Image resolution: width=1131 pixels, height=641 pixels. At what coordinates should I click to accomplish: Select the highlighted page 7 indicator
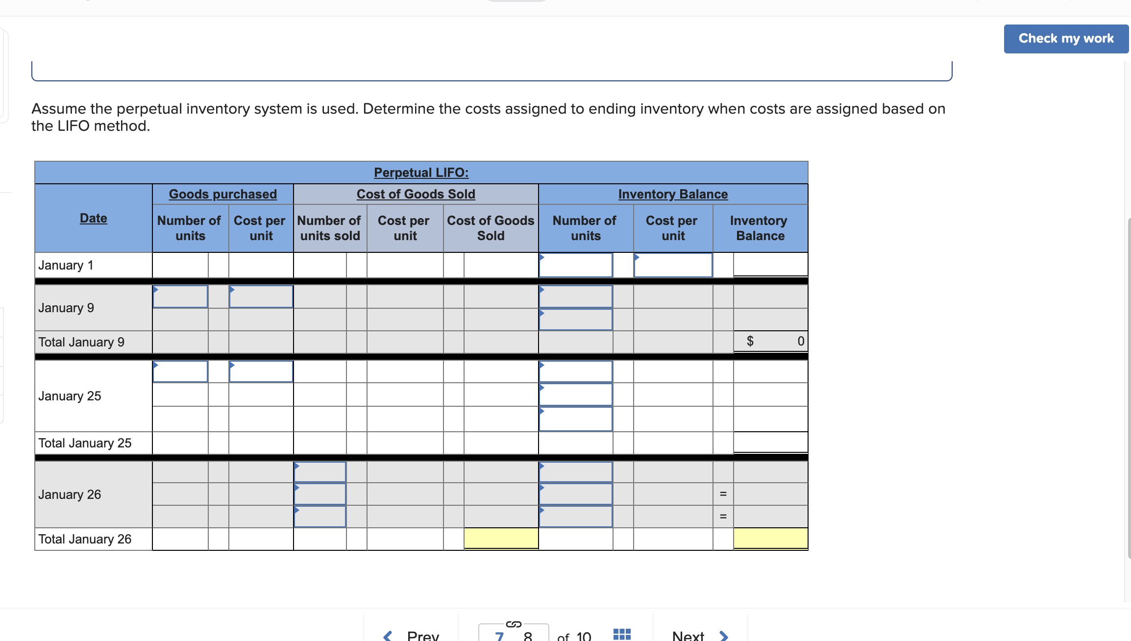pos(499,635)
